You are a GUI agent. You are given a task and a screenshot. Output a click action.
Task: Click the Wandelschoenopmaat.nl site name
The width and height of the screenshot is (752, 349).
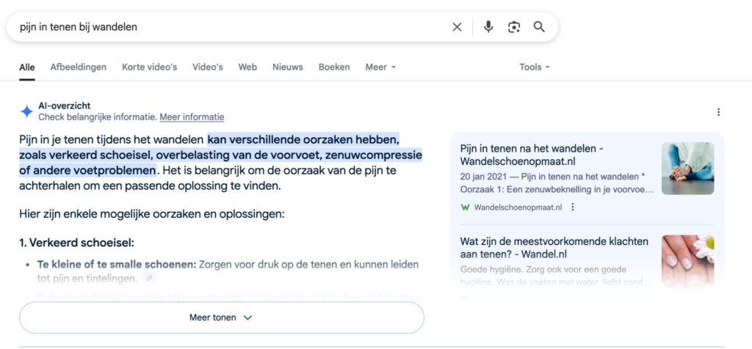(x=518, y=207)
